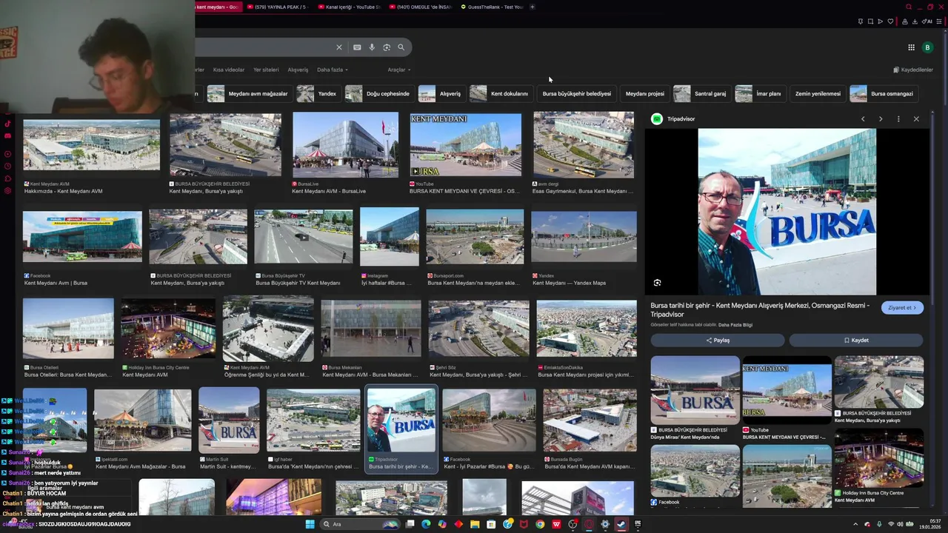Viewport: 948px width, 533px height.
Task: Search by image using the camera lens icon
Action: (x=387, y=47)
